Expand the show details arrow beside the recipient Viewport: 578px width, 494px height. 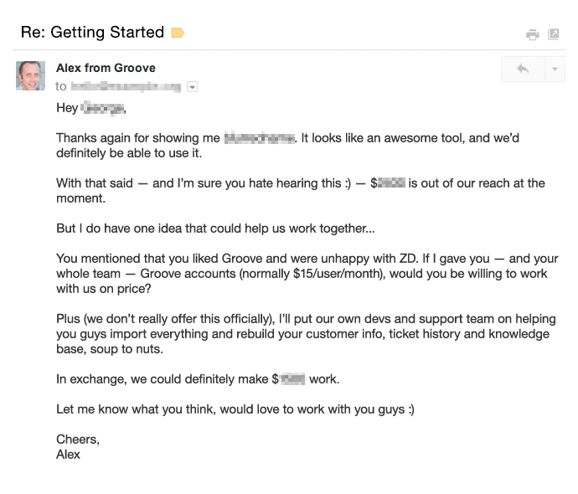click(x=193, y=86)
